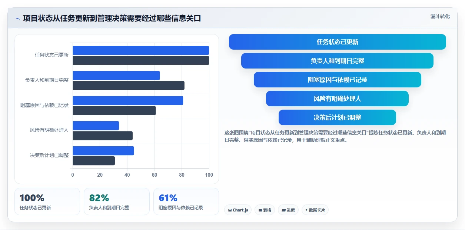Viewport: 465px width, 230px height.
Task: Click x-axis tick label 80
Action: (x=182, y=175)
